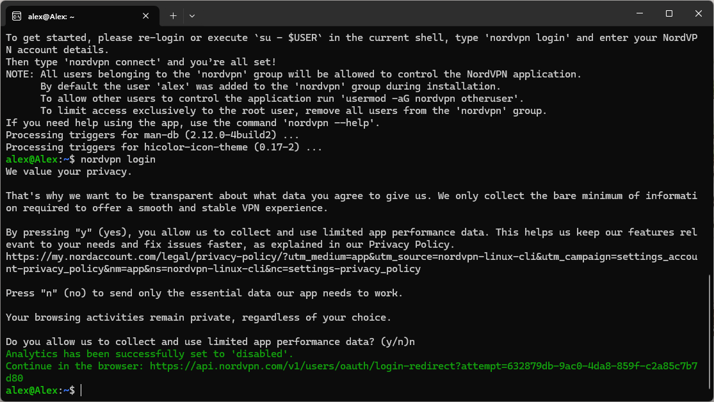Click the green Analytics 'disabled' message line

pyautogui.click(x=149, y=354)
